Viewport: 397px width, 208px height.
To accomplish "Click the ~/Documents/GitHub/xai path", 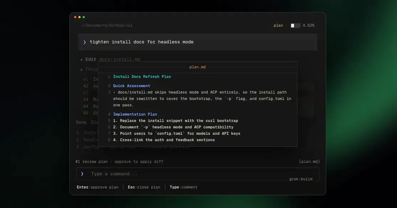I will coord(107,26).
